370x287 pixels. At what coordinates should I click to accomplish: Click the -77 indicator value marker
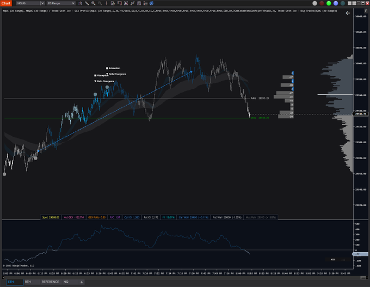(360, 254)
